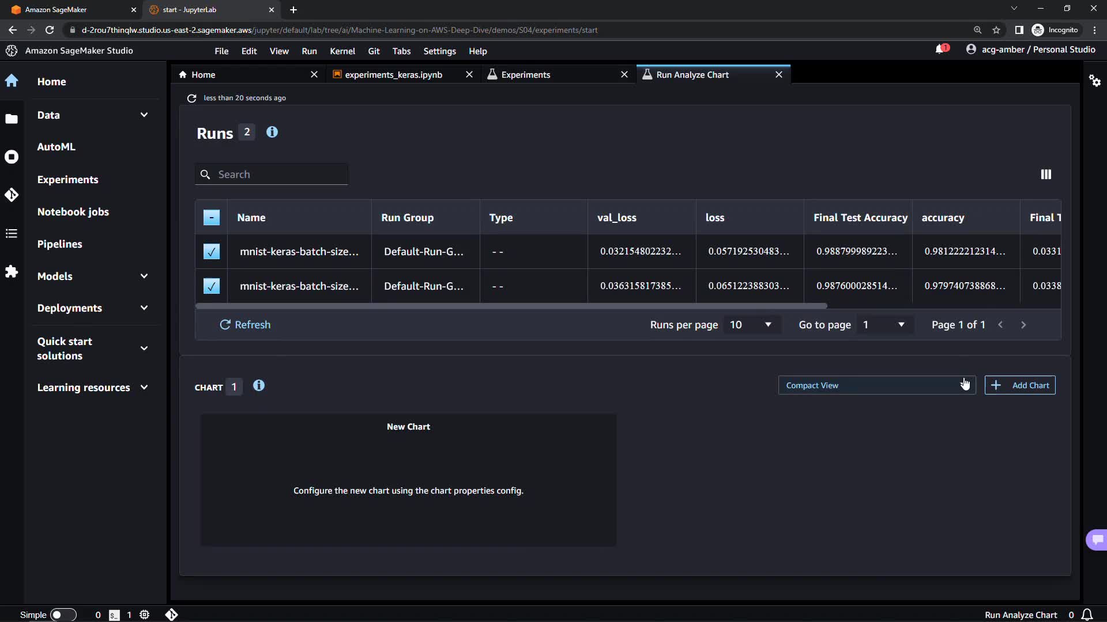Switch to the experiments_keras.ipynb tab

(x=393, y=75)
